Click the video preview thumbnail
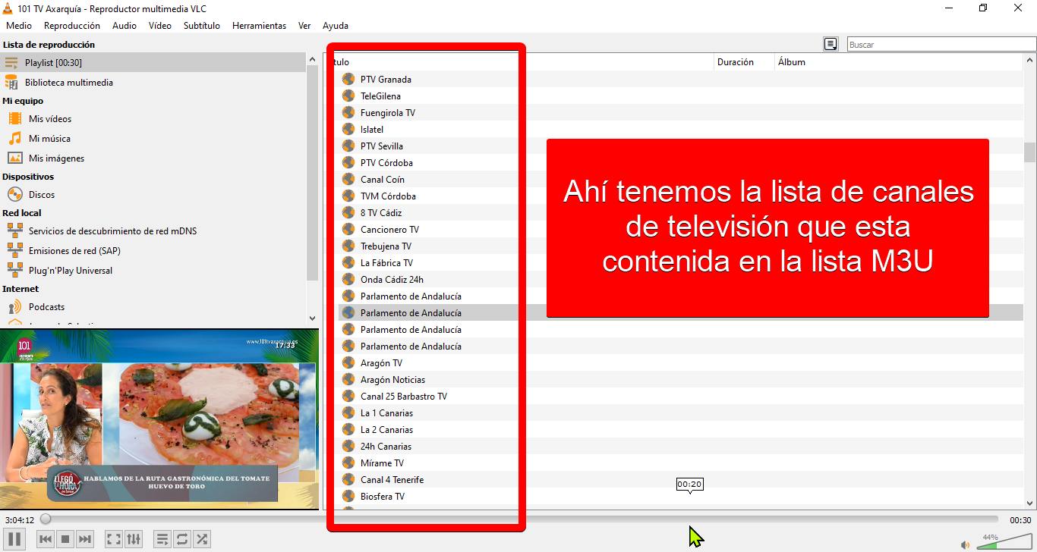The image size is (1037, 552). point(159,419)
